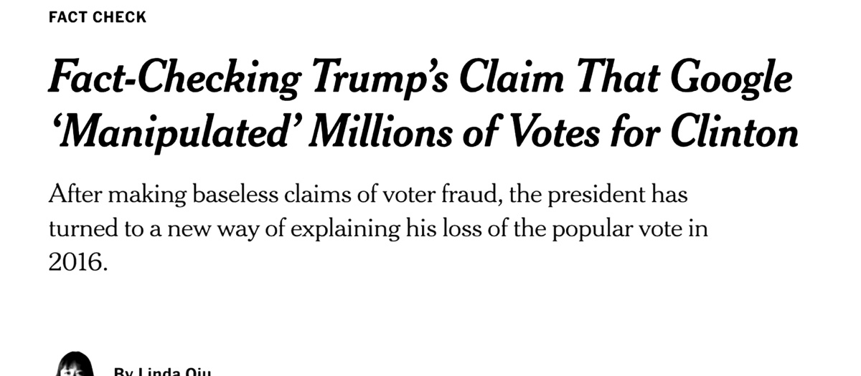
Task: Open the FACT CHECK section label
Action: (x=97, y=17)
